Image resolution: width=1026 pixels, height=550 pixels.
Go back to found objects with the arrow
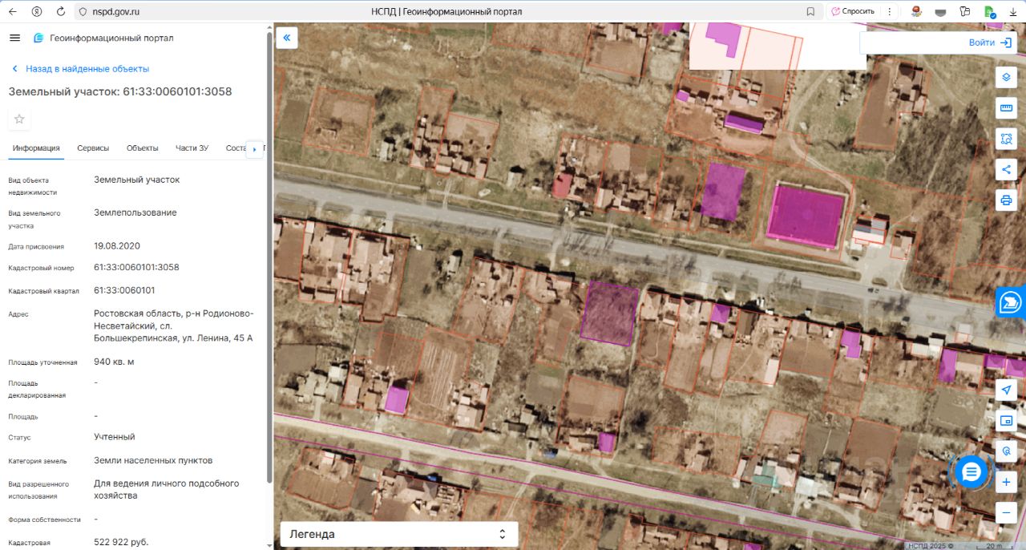pos(14,69)
